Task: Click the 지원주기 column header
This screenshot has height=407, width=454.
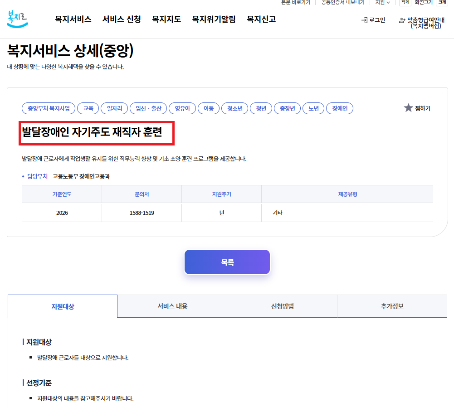Action: click(x=221, y=194)
